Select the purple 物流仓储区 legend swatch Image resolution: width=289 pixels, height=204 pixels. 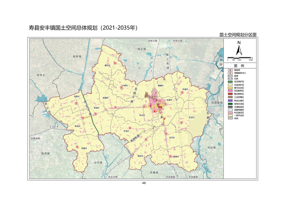[230, 101]
